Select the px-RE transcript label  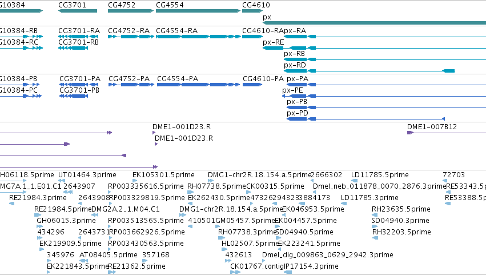pos(274,42)
